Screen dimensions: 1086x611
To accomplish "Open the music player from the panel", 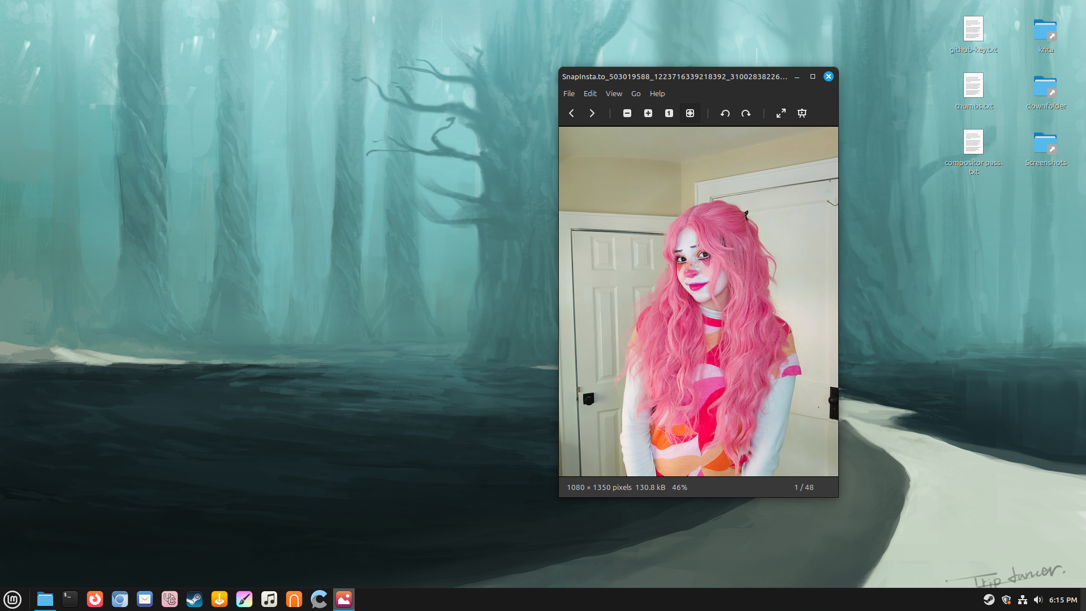I will click(269, 600).
